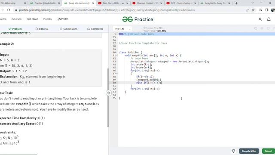Image resolution: width=275 pixels, height=155 pixels.
Task: Click the '//User function Template for Java' comment
Action: tap(143, 43)
